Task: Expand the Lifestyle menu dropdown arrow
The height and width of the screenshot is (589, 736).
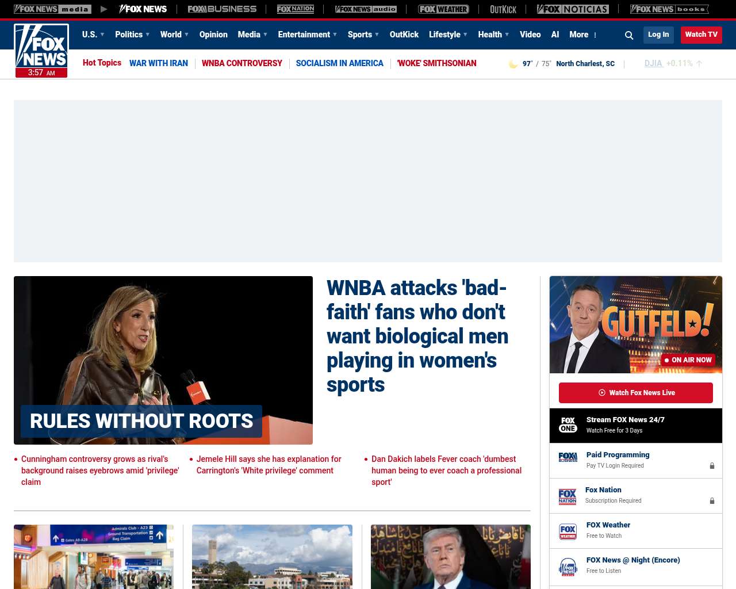Action: [x=466, y=35]
